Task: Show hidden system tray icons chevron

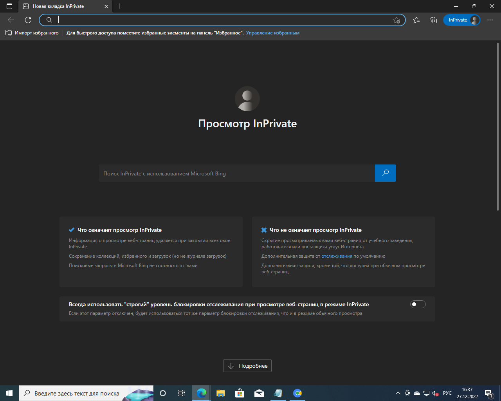Action: [398, 393]
